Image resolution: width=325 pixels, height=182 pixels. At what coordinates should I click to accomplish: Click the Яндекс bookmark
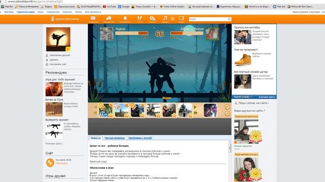point(46,7)
